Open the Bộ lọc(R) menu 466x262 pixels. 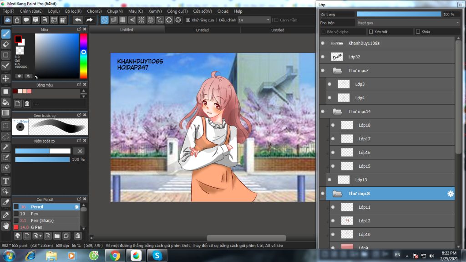tap(73, 11)
